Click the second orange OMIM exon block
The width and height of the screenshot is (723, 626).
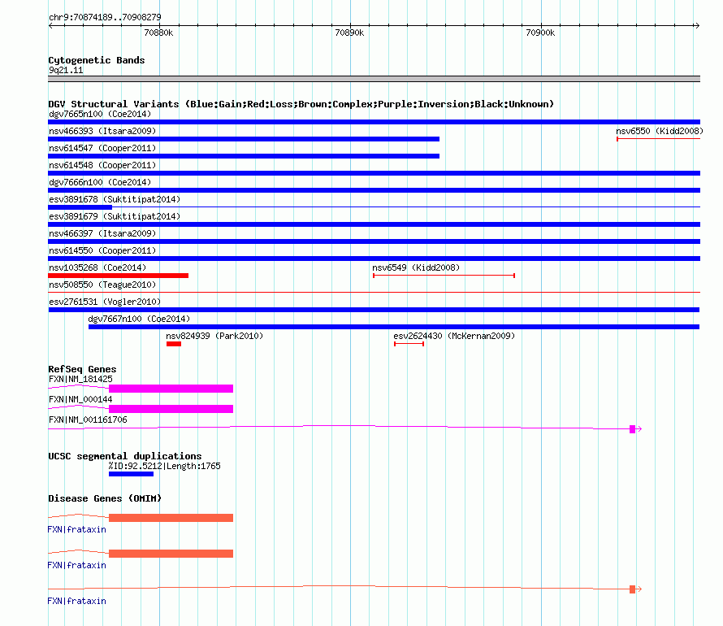[x=171, y=554]
